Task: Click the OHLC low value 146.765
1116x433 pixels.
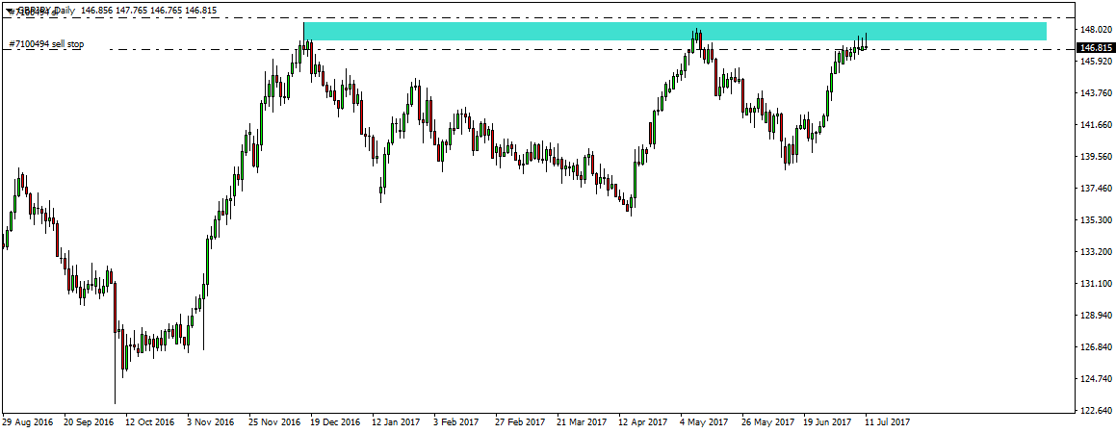Action: tap(168, 11)
